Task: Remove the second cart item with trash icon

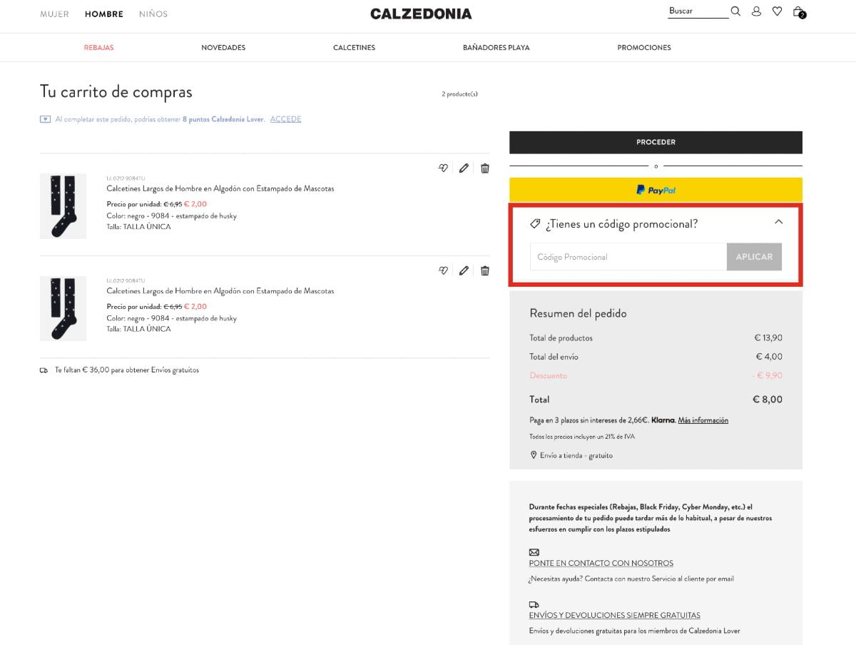Action: pos(485,270)
